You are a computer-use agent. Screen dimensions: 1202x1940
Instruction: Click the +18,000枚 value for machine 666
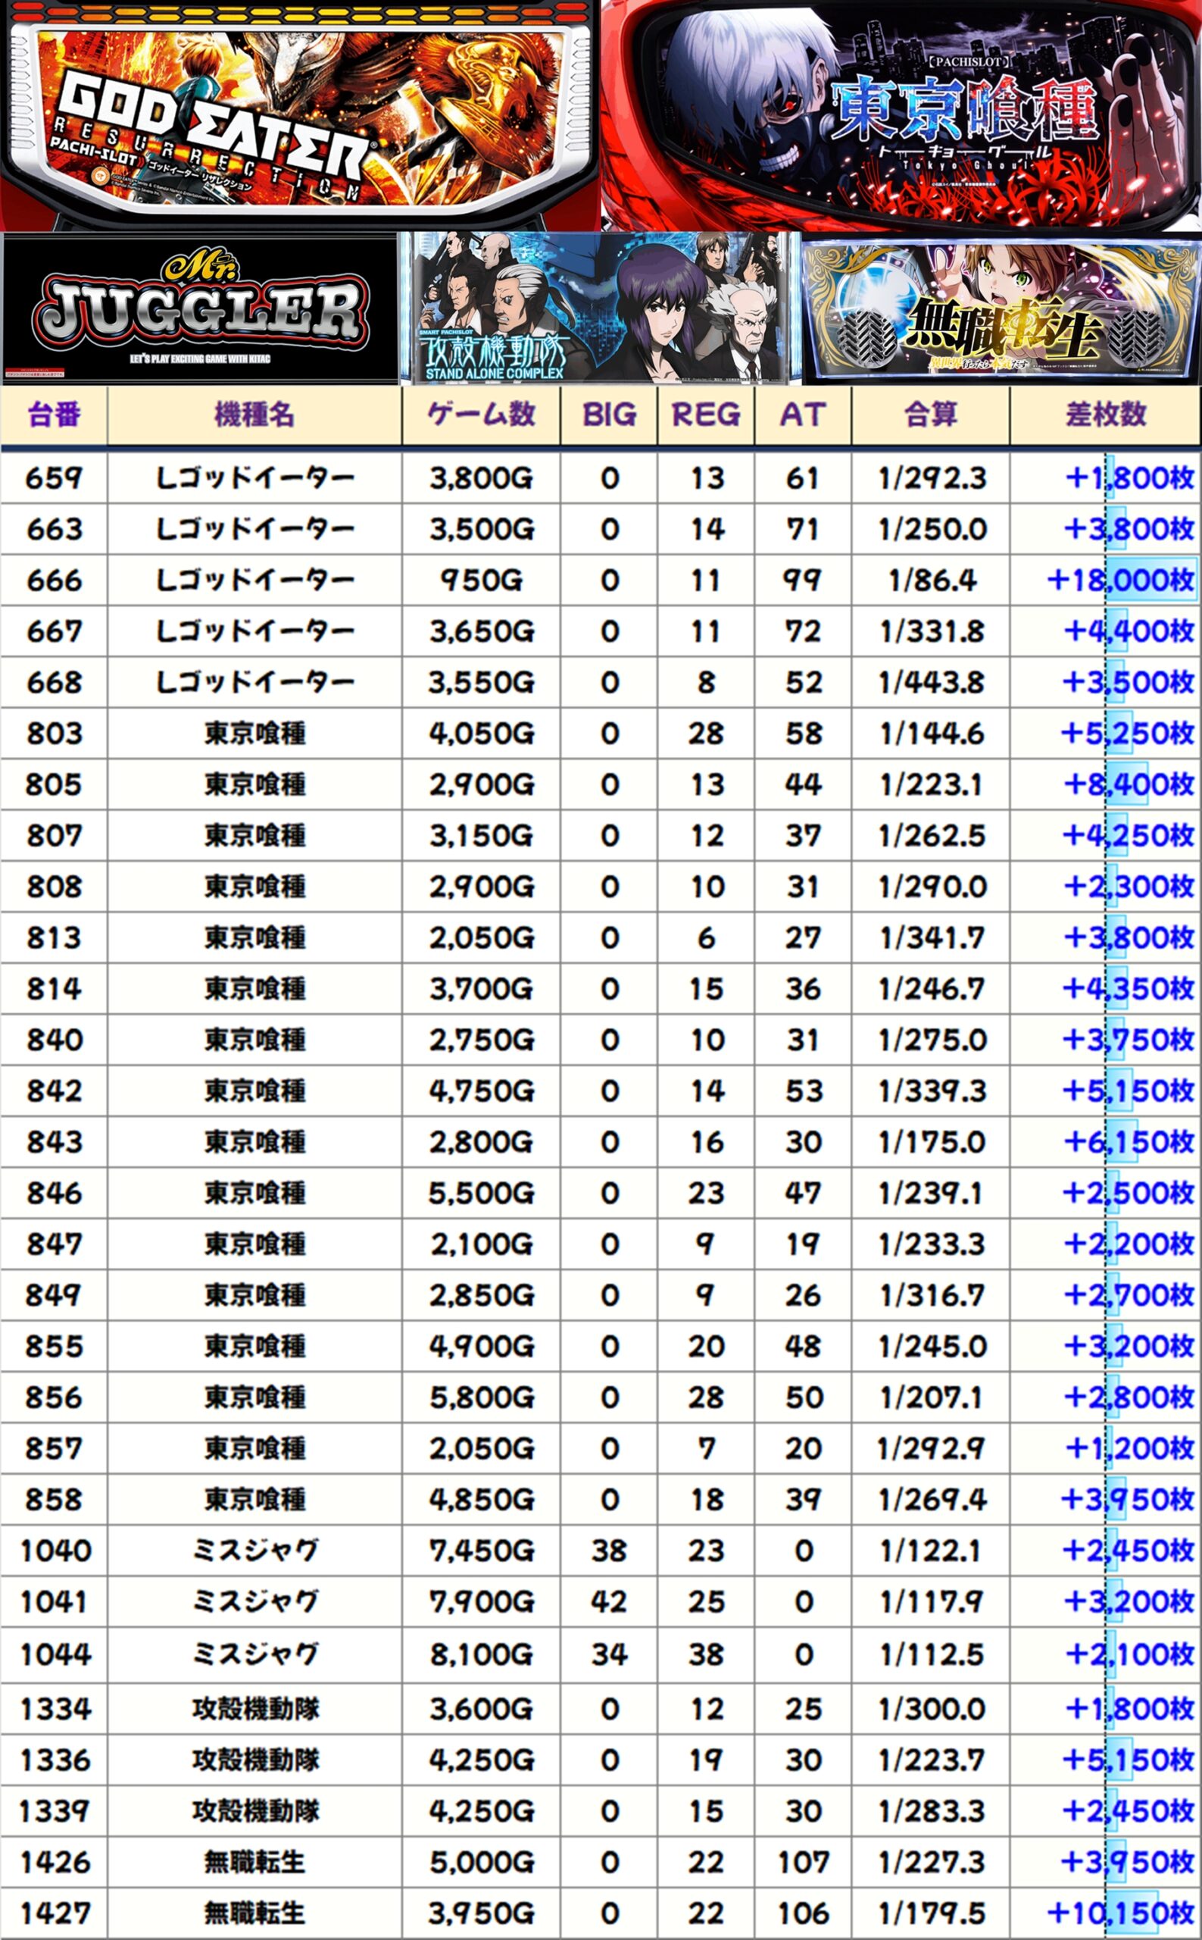tap(1121, 580)
